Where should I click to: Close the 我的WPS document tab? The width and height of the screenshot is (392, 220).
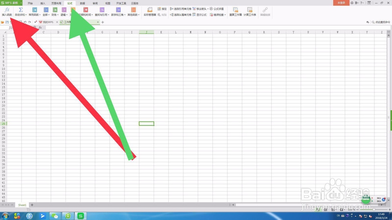57,22
